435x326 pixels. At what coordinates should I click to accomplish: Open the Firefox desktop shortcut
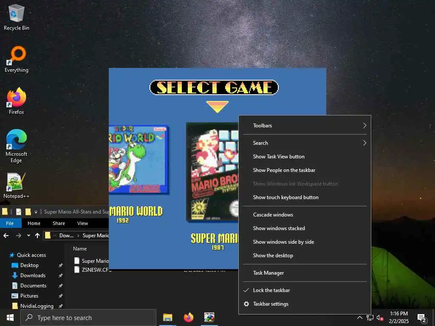pyautogui.click(x=17, y=101)
